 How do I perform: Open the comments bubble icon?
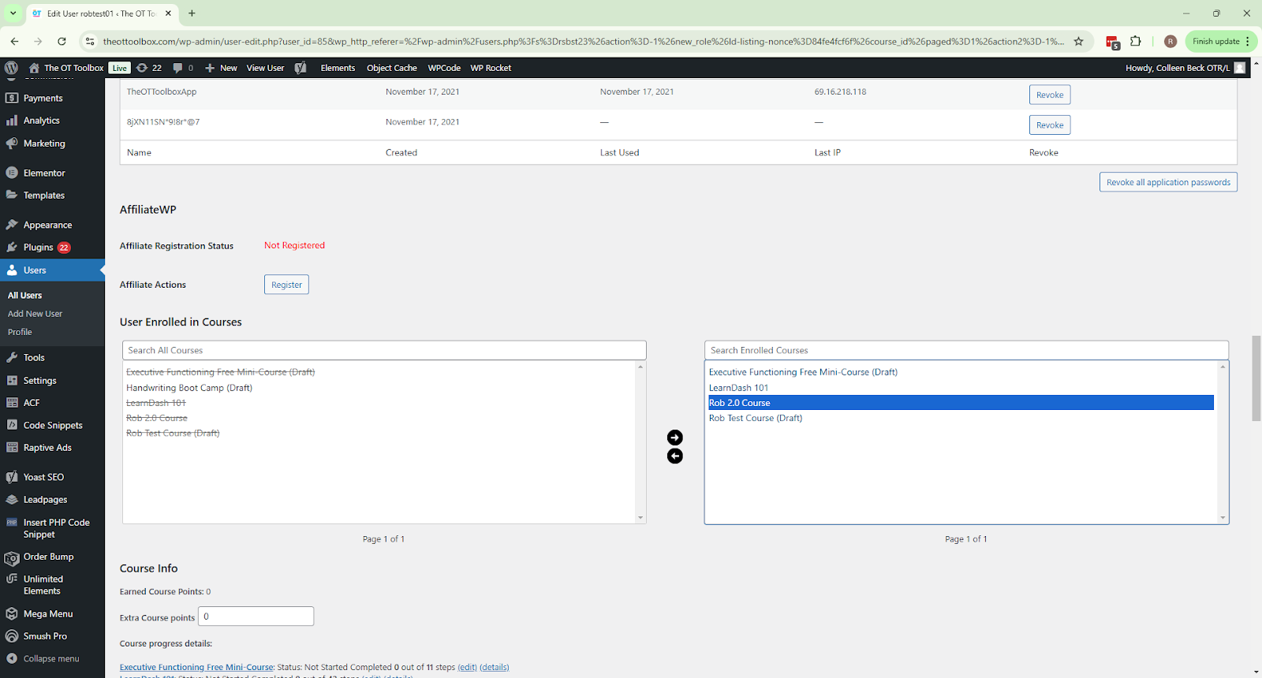pos(177,68)
